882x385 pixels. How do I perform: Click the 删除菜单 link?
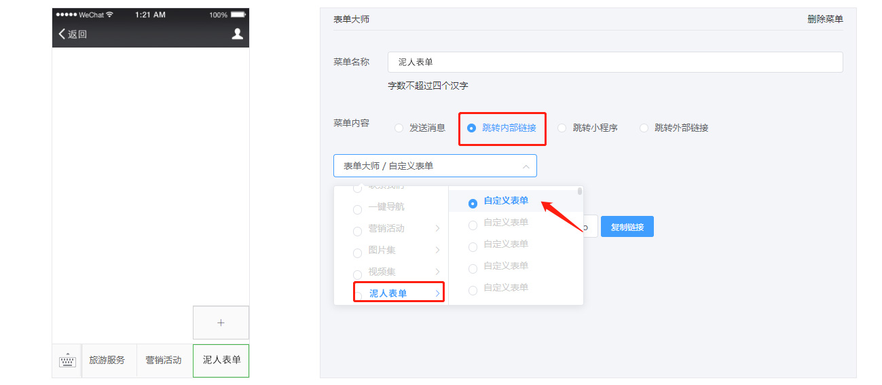(x=825, y=19)
